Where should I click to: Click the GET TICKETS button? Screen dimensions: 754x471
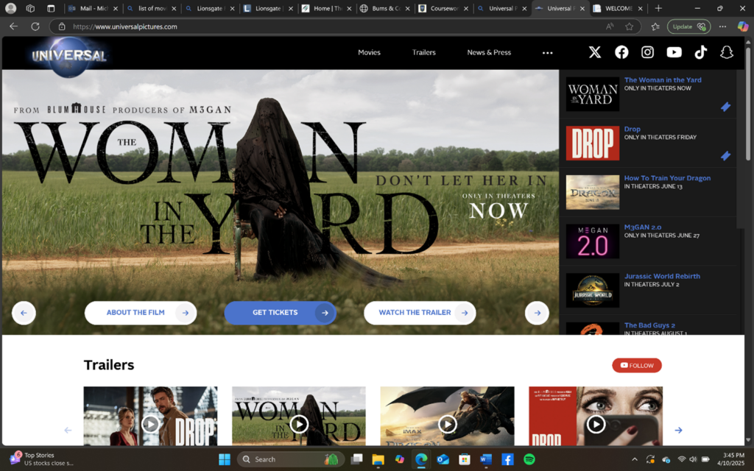click(280, 313)
